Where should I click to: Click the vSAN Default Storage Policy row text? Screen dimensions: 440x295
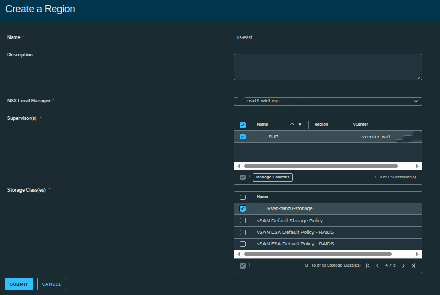coord(290,221)
